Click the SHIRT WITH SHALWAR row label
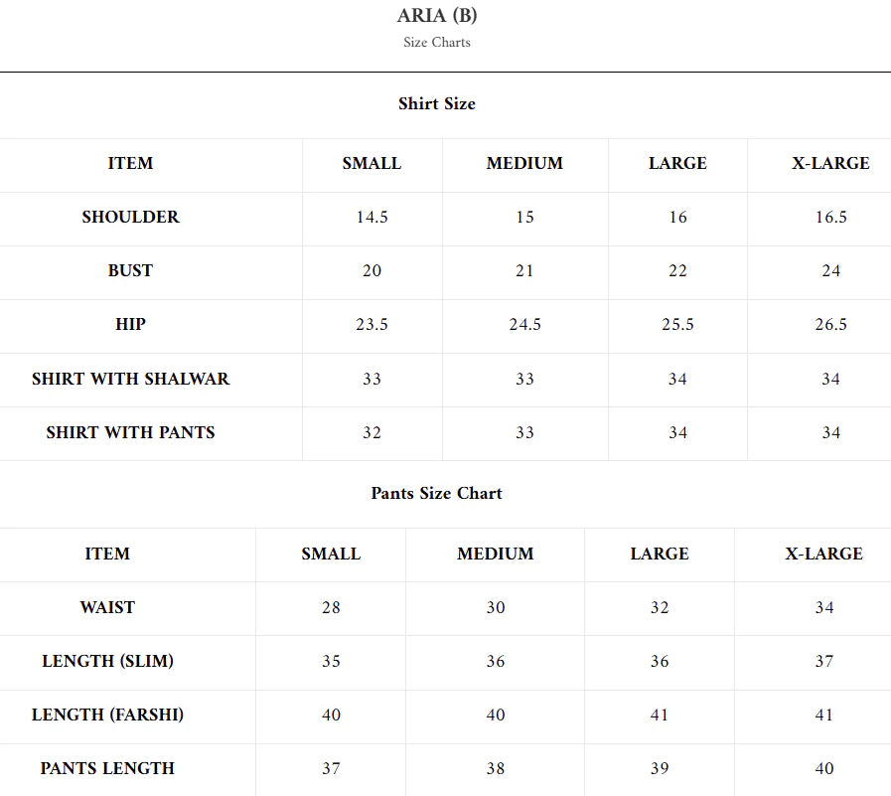The width and height of the screenshot is (891, 796). 131,379
